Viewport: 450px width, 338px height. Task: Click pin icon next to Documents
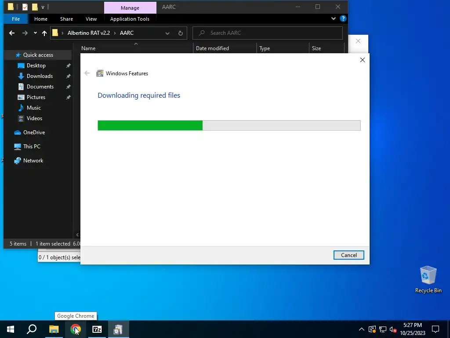point(68,87)
